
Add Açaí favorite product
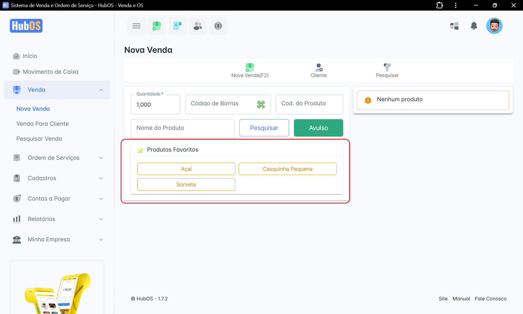[186, 169]
